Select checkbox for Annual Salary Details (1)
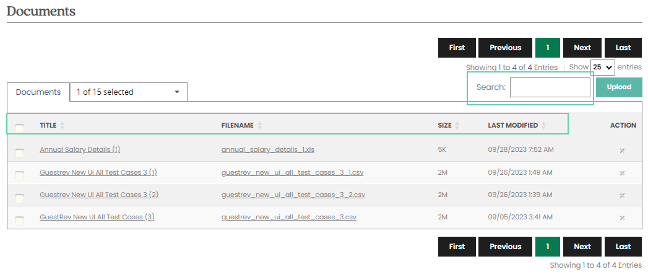This screenshot has width=648, height=277. click(x=19, y=153)
